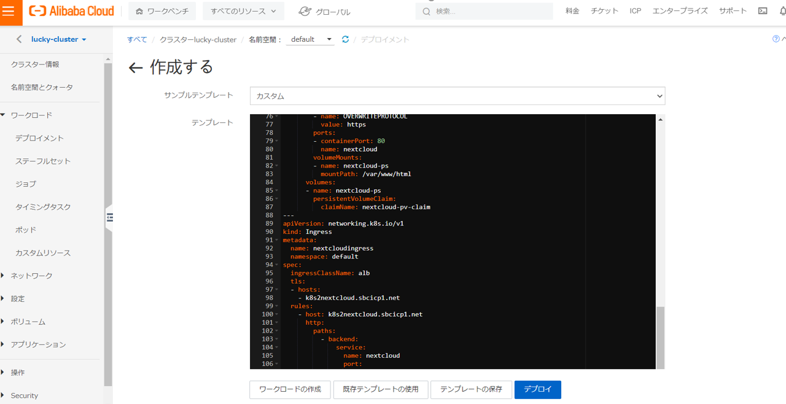The height and width of the screenshot is (404, 786).
Task: Click the help question mark icon
Action: 776,39
